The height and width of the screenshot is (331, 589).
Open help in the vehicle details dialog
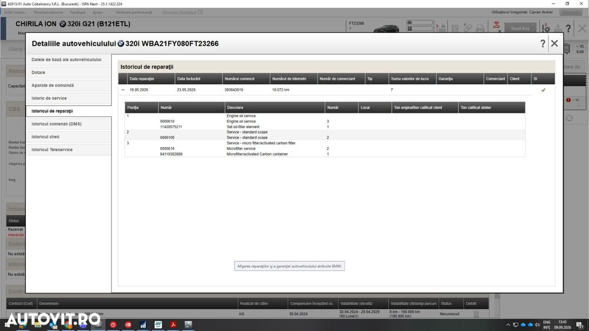click(x=542, y=44)
